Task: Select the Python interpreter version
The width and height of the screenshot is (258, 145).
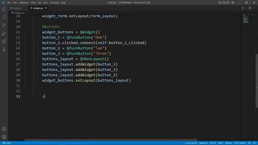Action: coord(240,143)
